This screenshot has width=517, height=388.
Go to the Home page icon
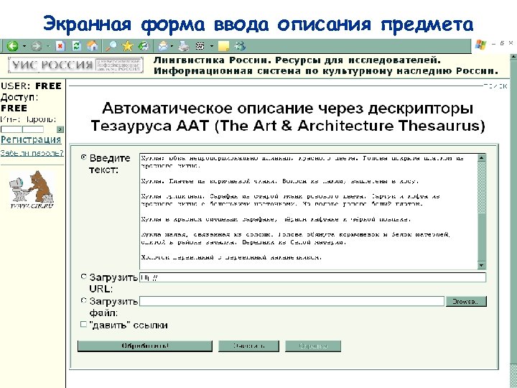(x=93, y=46)
